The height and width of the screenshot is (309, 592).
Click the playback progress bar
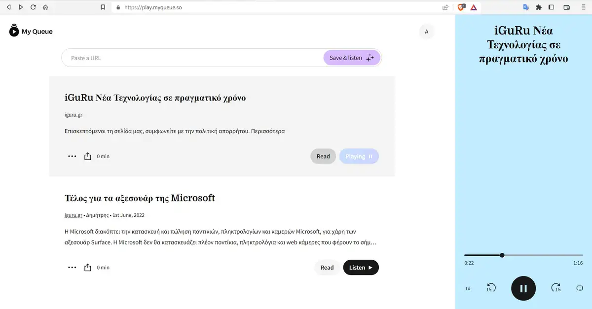click(x=523, y=255)
